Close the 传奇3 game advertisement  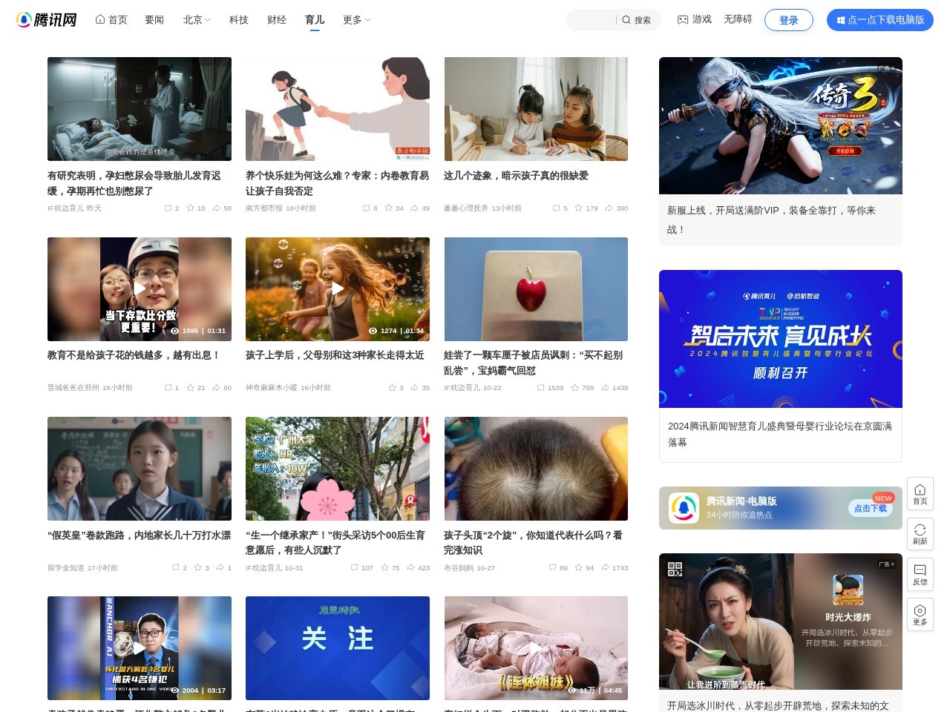click(x=893, y=68)
